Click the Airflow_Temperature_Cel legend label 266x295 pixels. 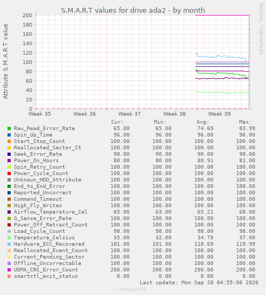click(51, 212)
